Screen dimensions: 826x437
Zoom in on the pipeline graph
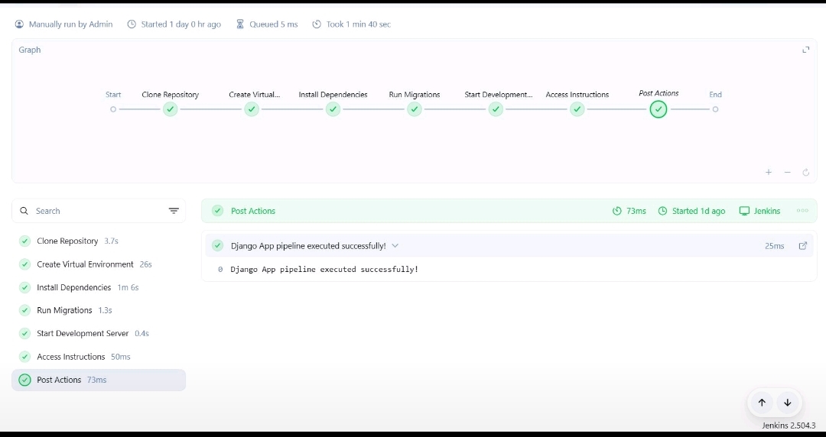(x=769, y=173)
